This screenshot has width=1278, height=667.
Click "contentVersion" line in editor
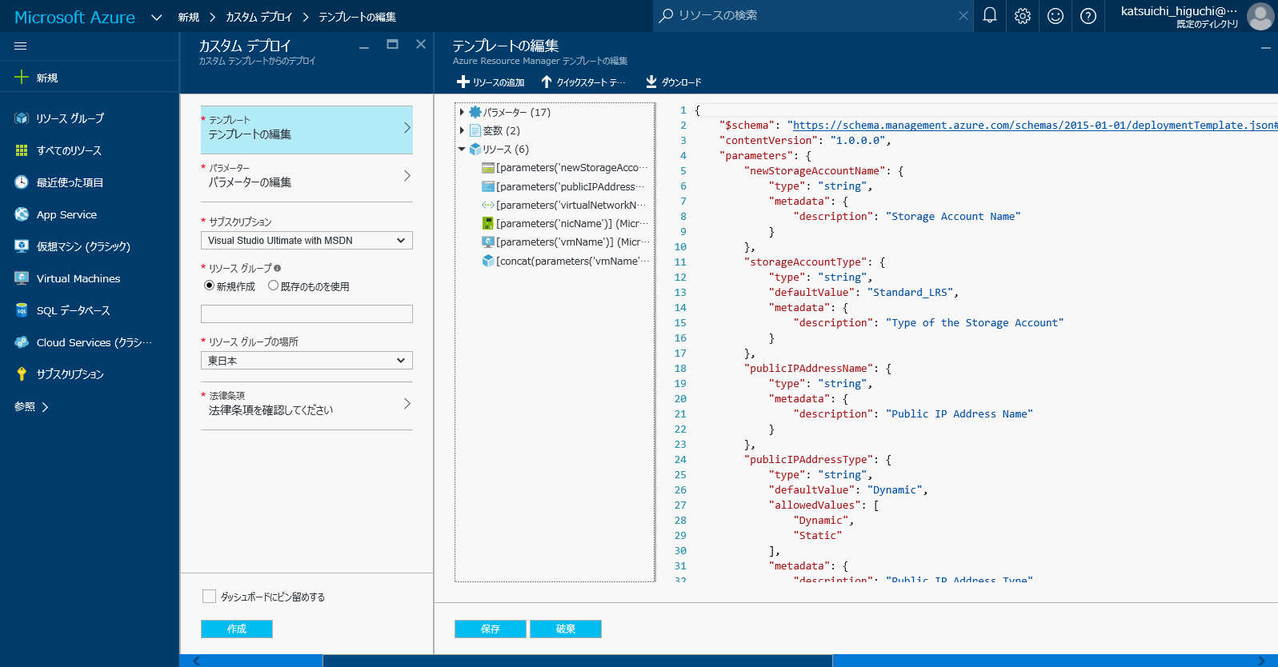(805, 141)
